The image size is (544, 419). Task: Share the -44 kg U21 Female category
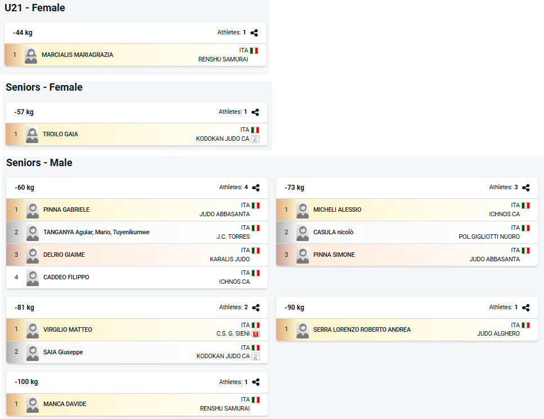tap(254, 33)
